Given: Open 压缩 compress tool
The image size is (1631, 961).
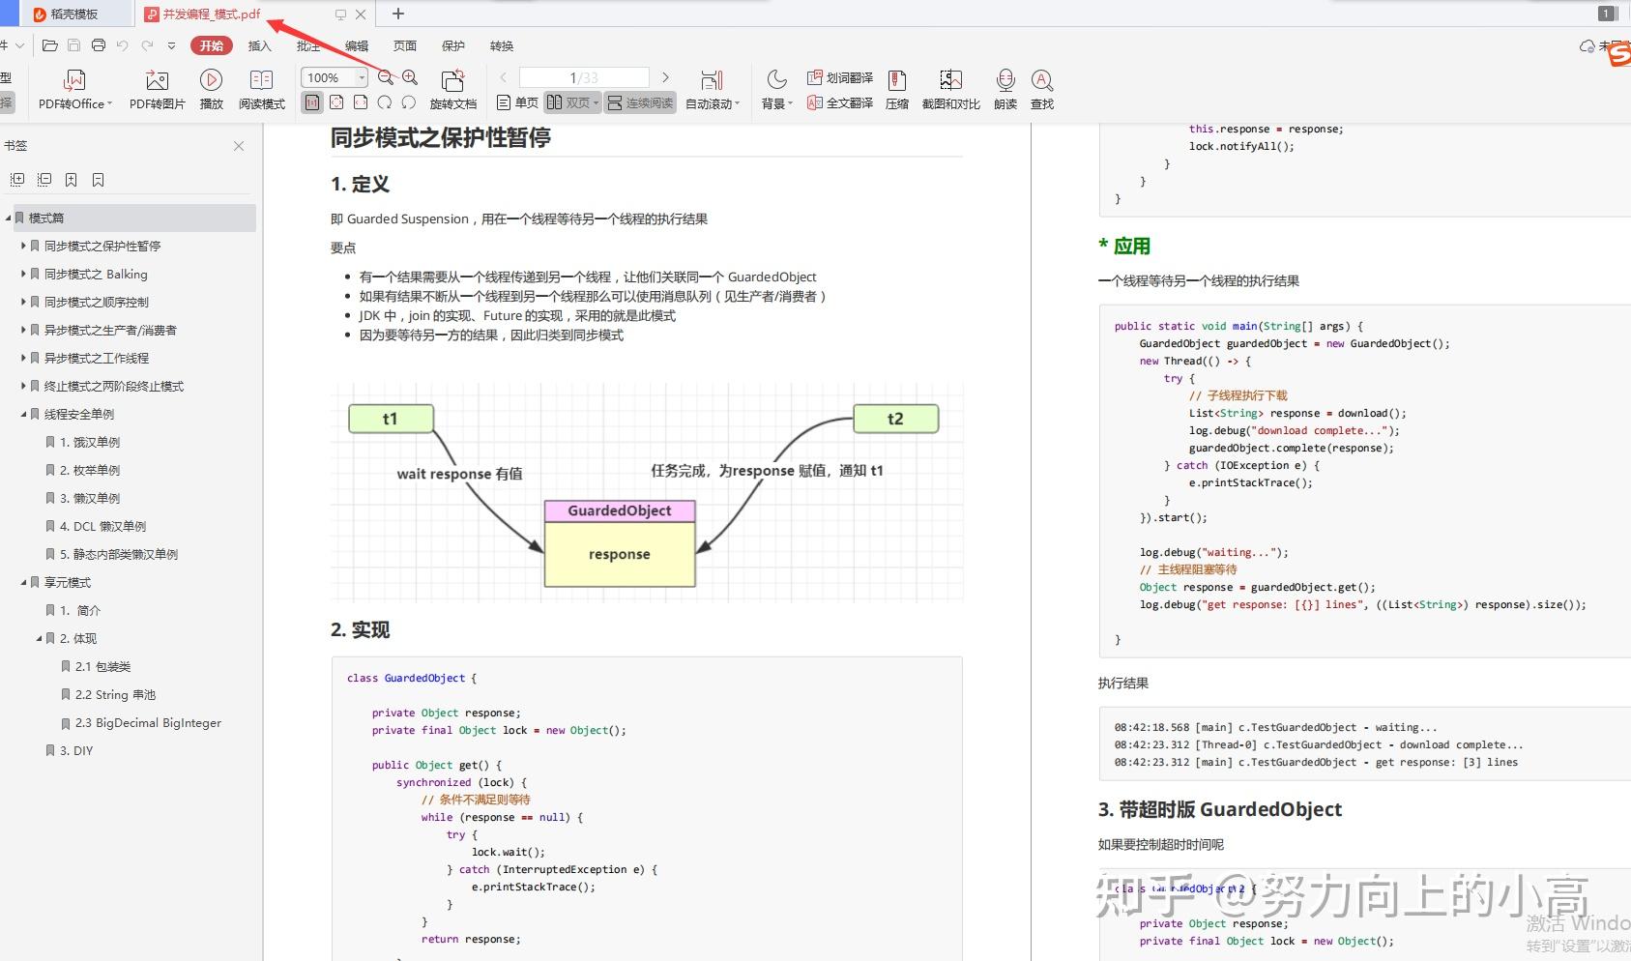Looking at the screenshot, I should point(897,90).
